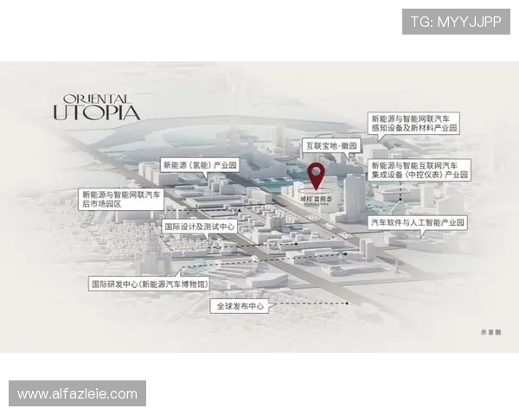Click the label under the red pin
Screen dimensions: 519x415
coord(317,198)
